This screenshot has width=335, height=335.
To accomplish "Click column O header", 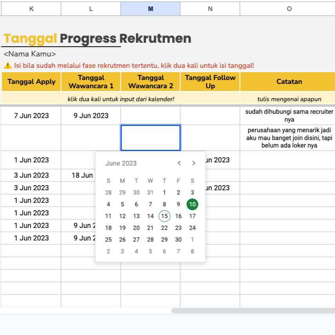I will point(289,9).
